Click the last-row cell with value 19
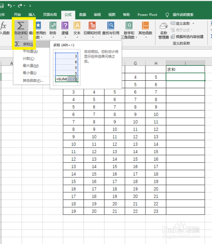This screenshot has width=212, height=244. pos(73,211)
